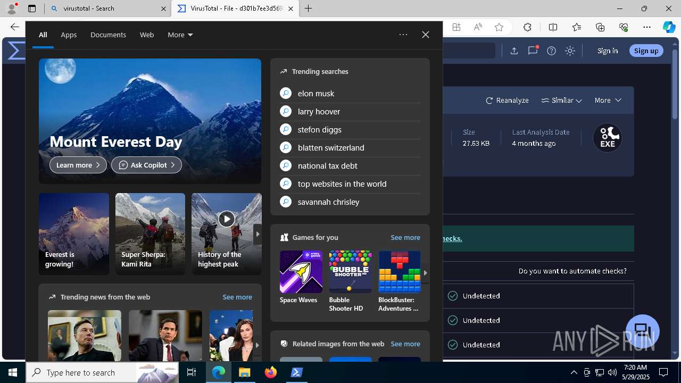Show next Everest story card arrow

coord(258,234)
